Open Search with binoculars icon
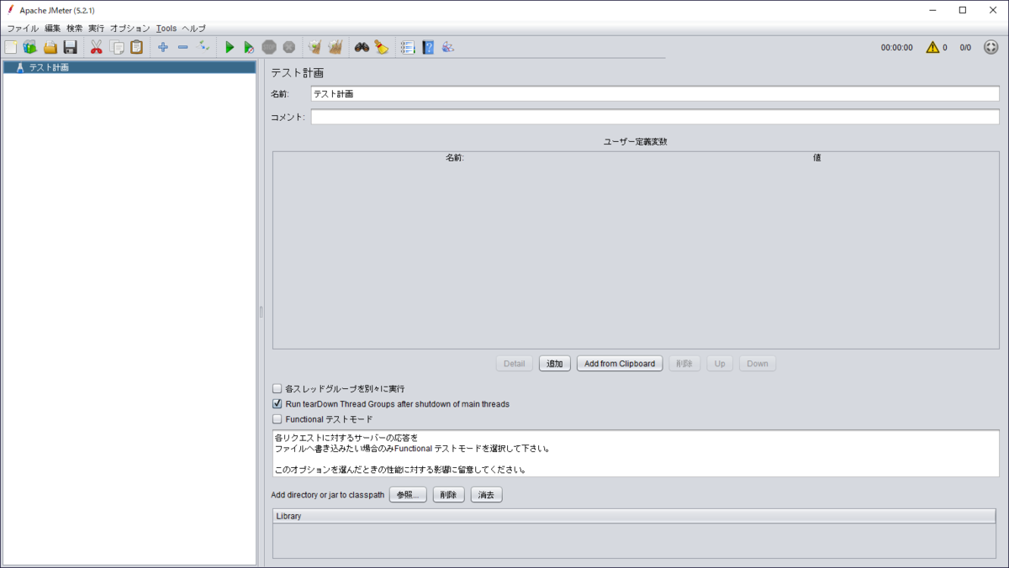1009x568 pixels. [362, 47]
